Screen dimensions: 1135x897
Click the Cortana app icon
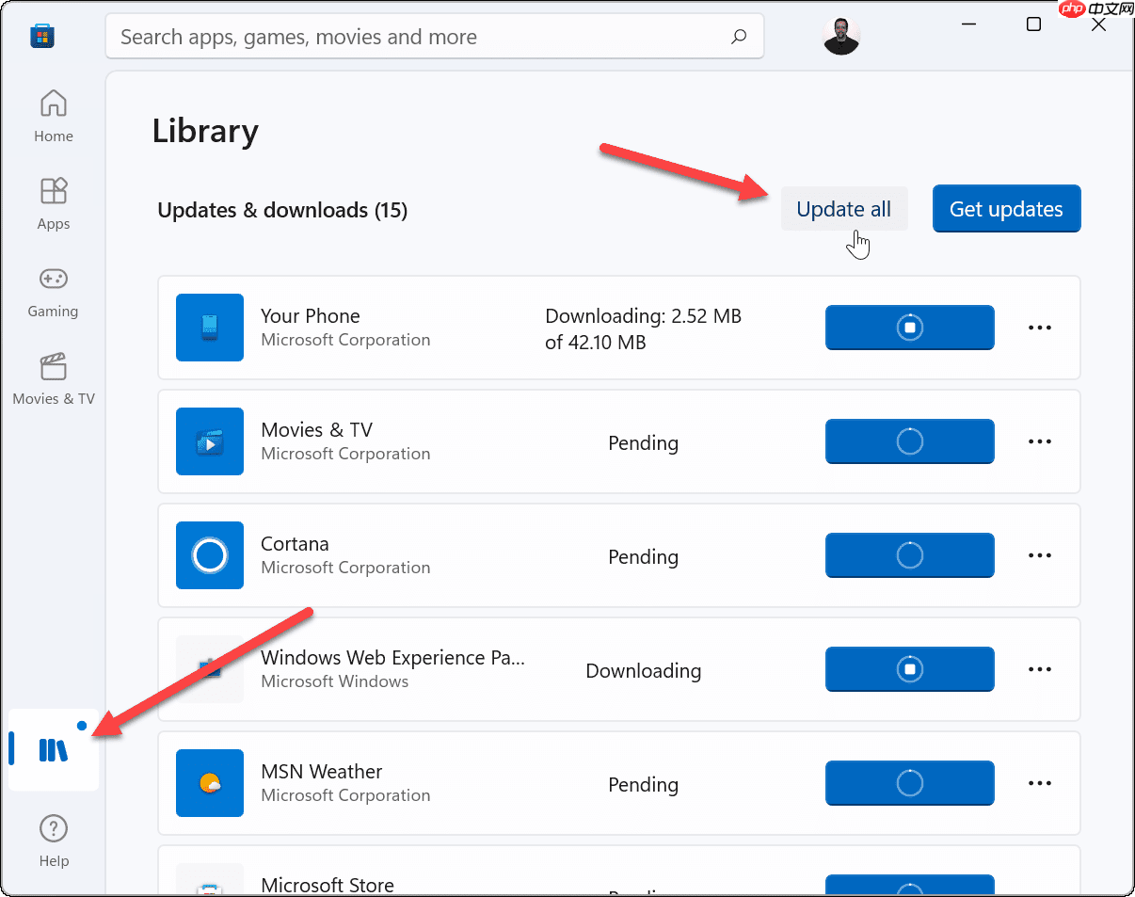pos(210,555)
